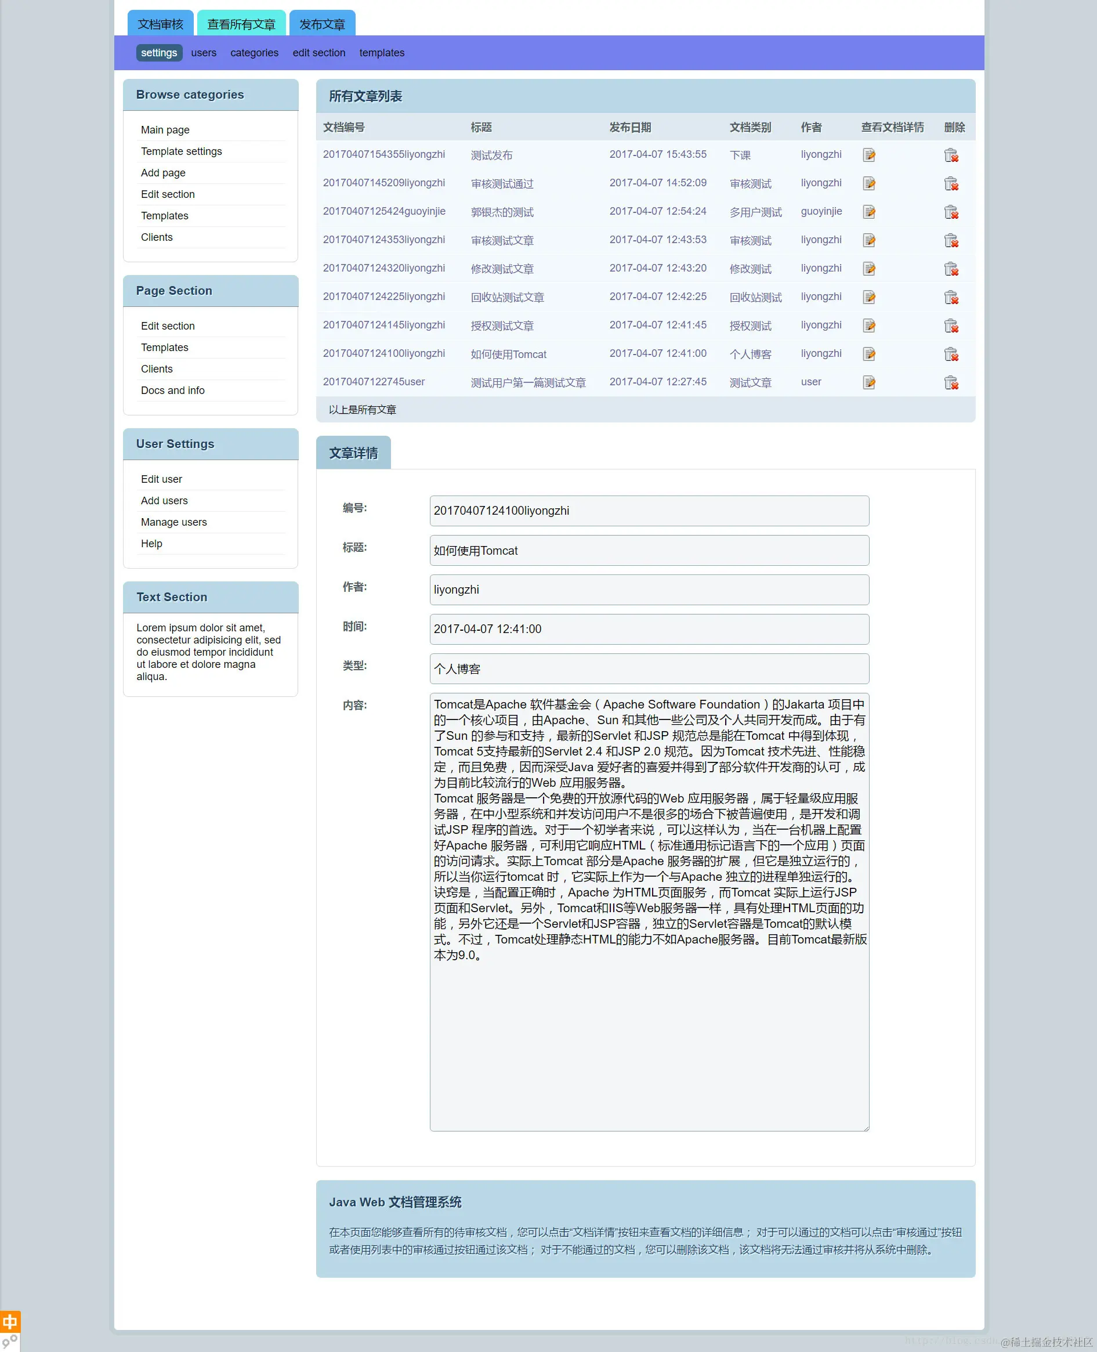Delete icon for 郭银杰的测试 row
Screen dimensions: 1097x1352
[x=950, y=212]
